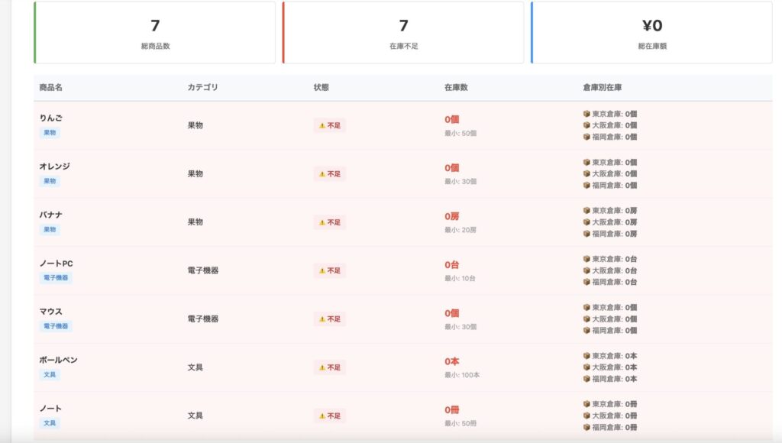Click the warning icon in ノート row
The width and height of the screenshot is (782, 443).
point(322,416)
